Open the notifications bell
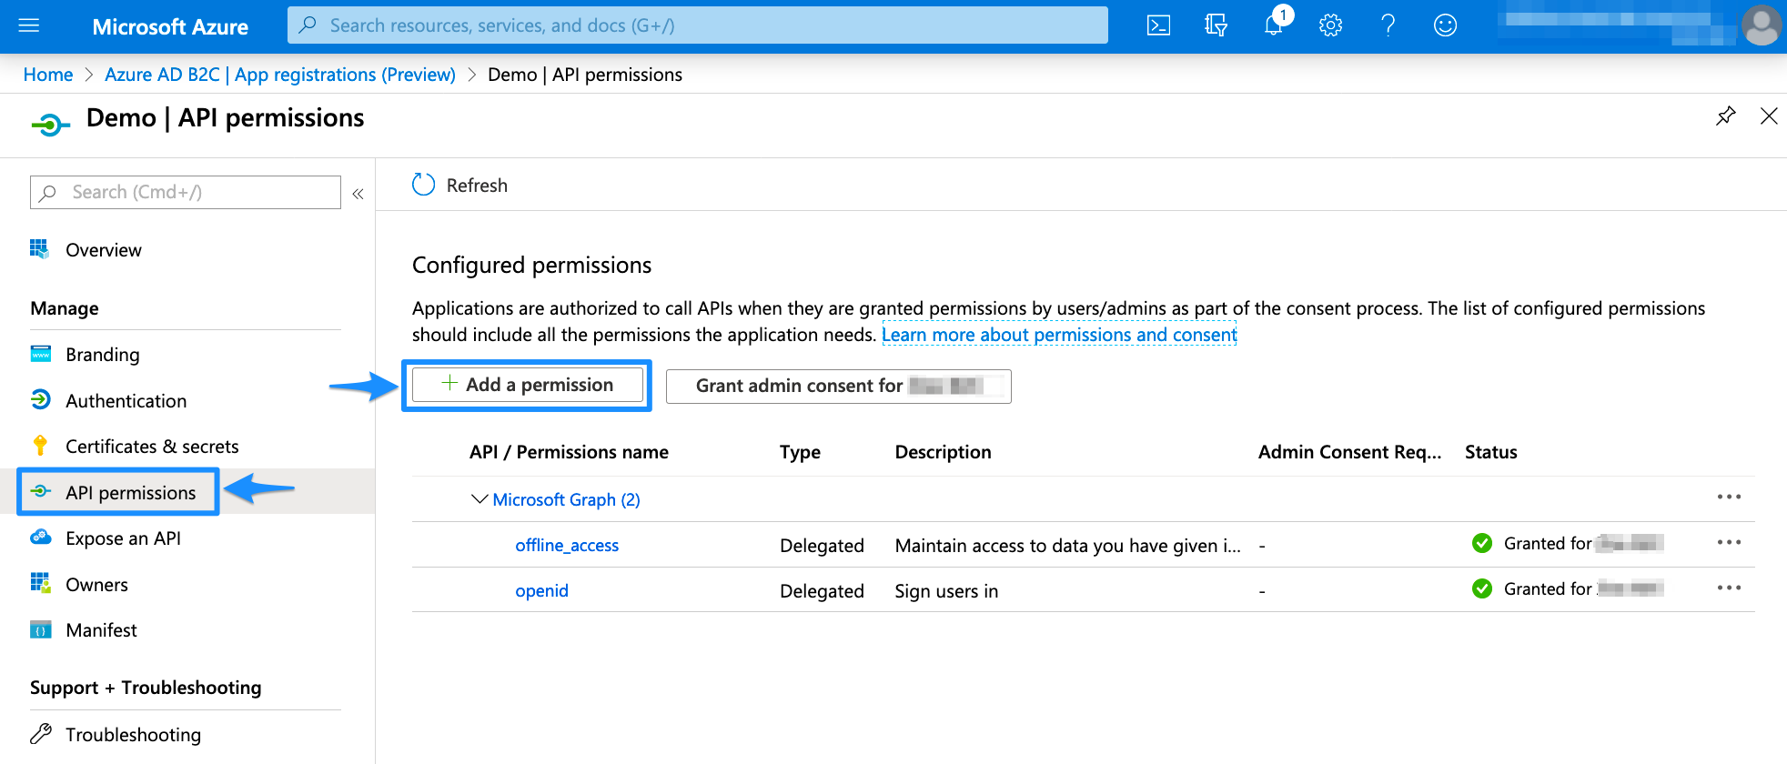 [x=1274, y=25]
